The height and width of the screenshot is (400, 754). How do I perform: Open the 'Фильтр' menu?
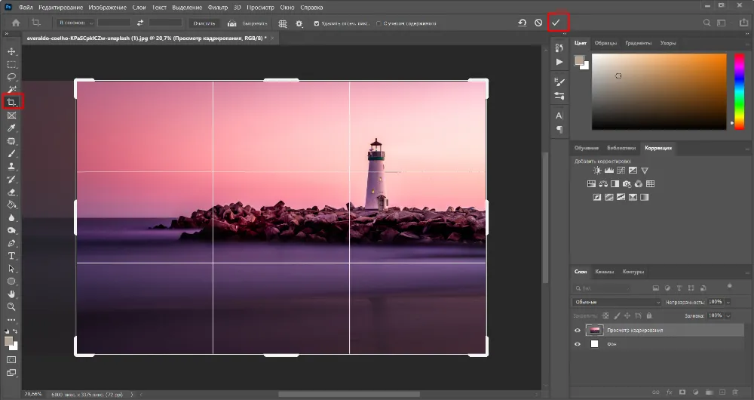click(217, 7)
